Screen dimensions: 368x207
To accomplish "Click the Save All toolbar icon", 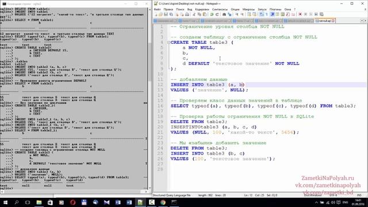I will [x=171, y=14].
